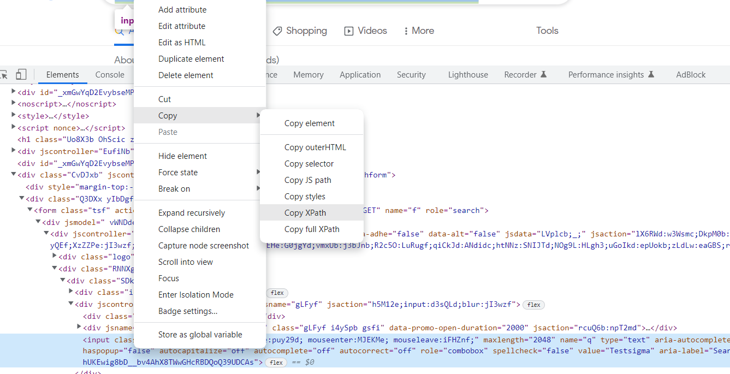Open the Memory tab
Image resolution: width=730 pixels, height=374 pixels.
point(308,75)
